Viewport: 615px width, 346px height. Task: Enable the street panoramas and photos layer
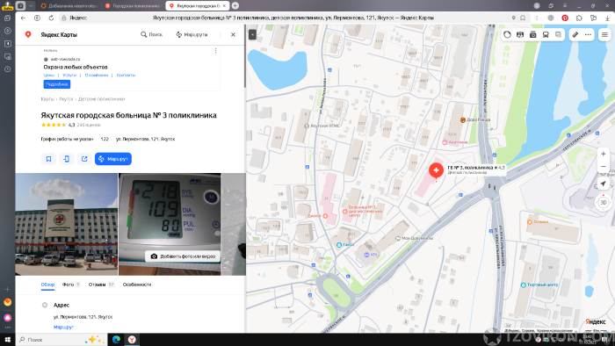pos(532,34)
